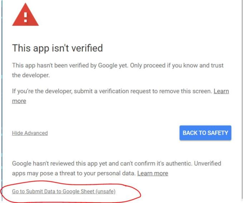Click the red warning triangle icon

[x=25, y=15]
